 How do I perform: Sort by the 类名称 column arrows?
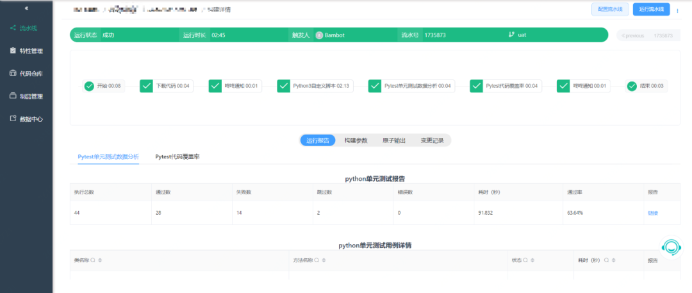point(100,260)
